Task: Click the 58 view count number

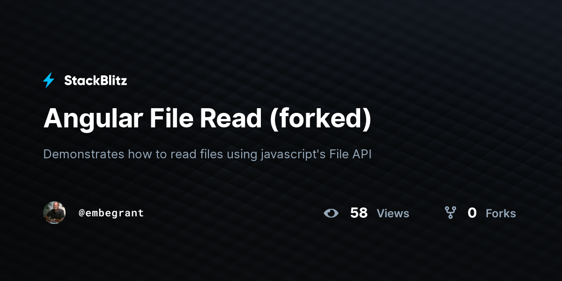Action: coord(359,213)
